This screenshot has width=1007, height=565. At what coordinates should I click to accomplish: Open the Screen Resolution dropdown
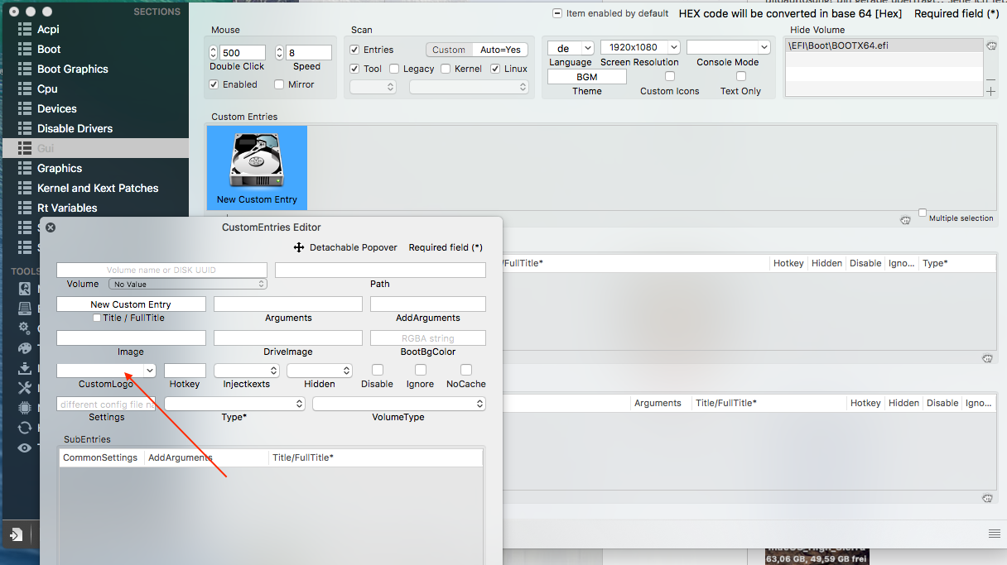pyautogui.click(x=640, y=48)
